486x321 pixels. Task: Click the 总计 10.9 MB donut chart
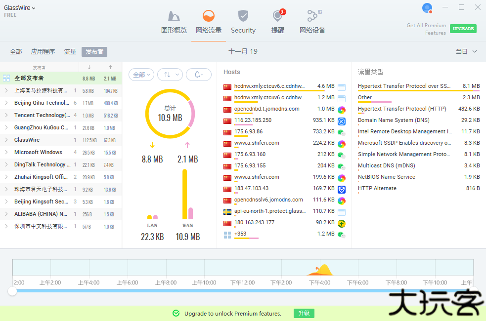[170, 114]
